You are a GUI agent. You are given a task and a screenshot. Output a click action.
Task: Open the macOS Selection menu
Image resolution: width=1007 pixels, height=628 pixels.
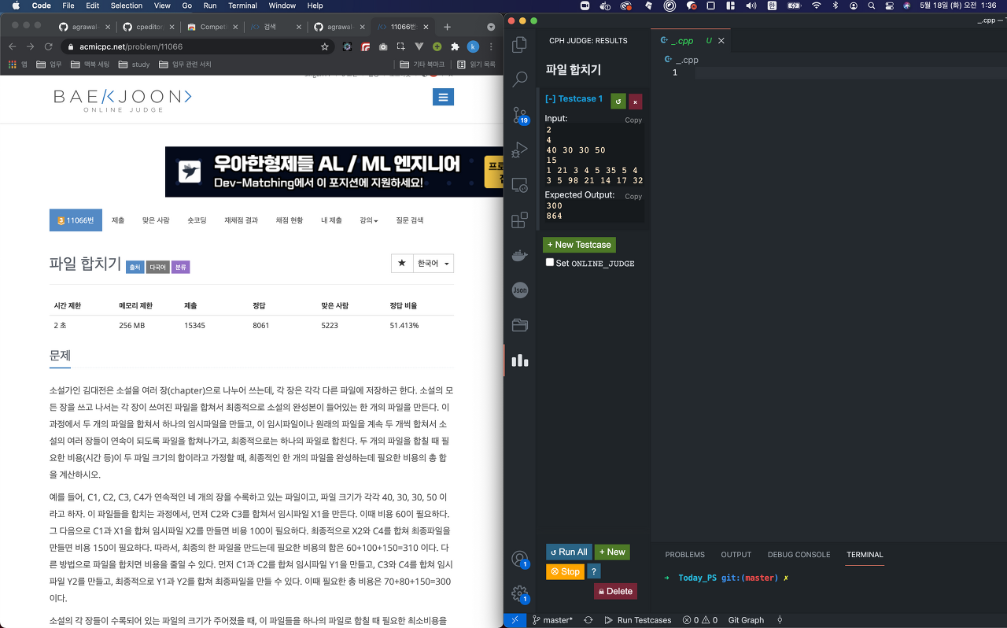point(126,6)
